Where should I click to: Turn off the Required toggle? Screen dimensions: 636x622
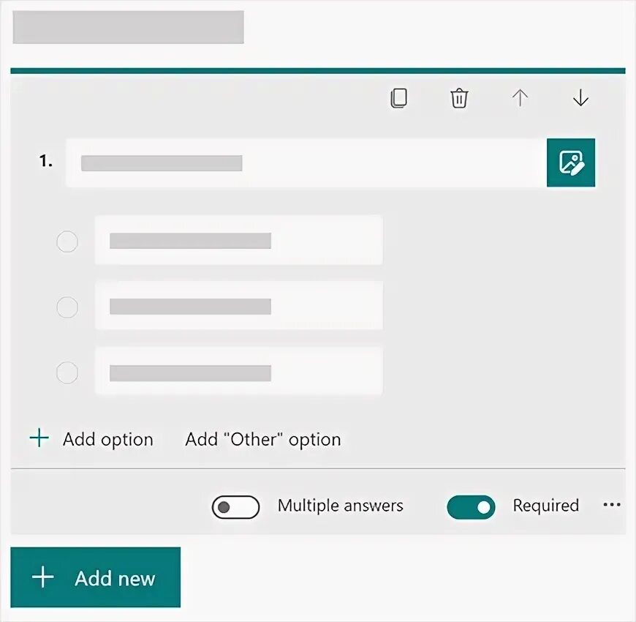pos(471,506)
